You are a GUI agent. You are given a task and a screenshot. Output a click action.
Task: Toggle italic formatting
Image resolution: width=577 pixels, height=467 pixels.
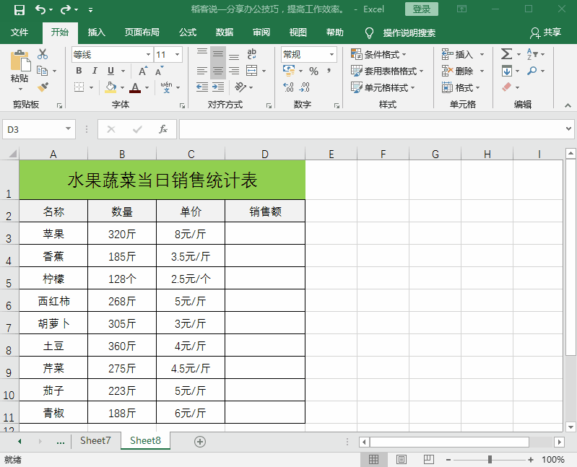(95, 71)
